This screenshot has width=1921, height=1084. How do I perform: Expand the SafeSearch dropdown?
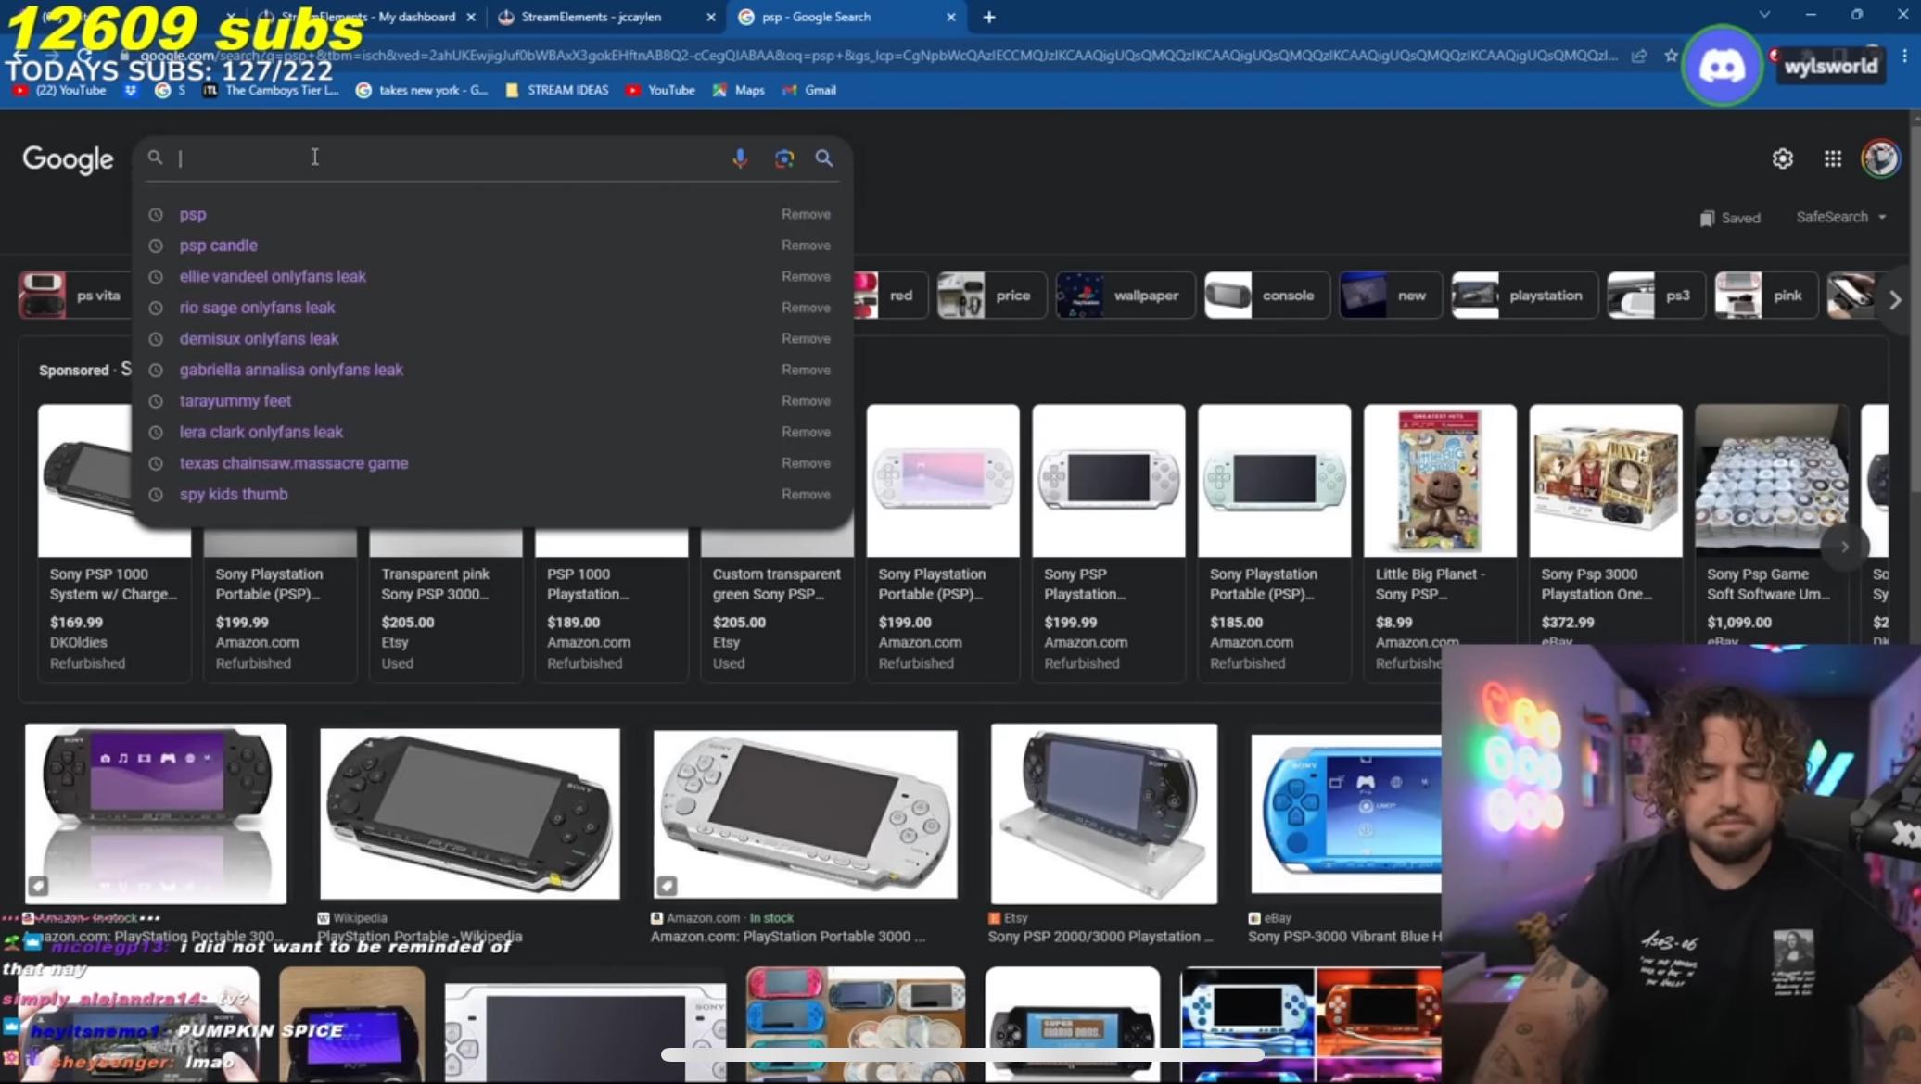point(1840,217)
